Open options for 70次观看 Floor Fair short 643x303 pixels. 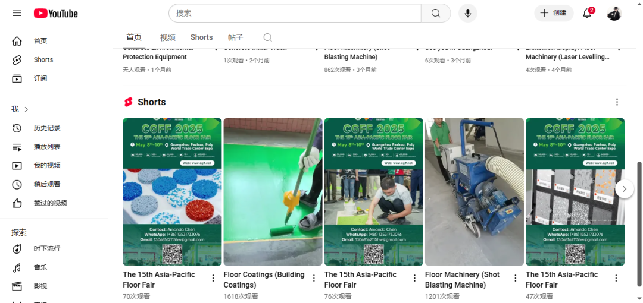[213, 279]
